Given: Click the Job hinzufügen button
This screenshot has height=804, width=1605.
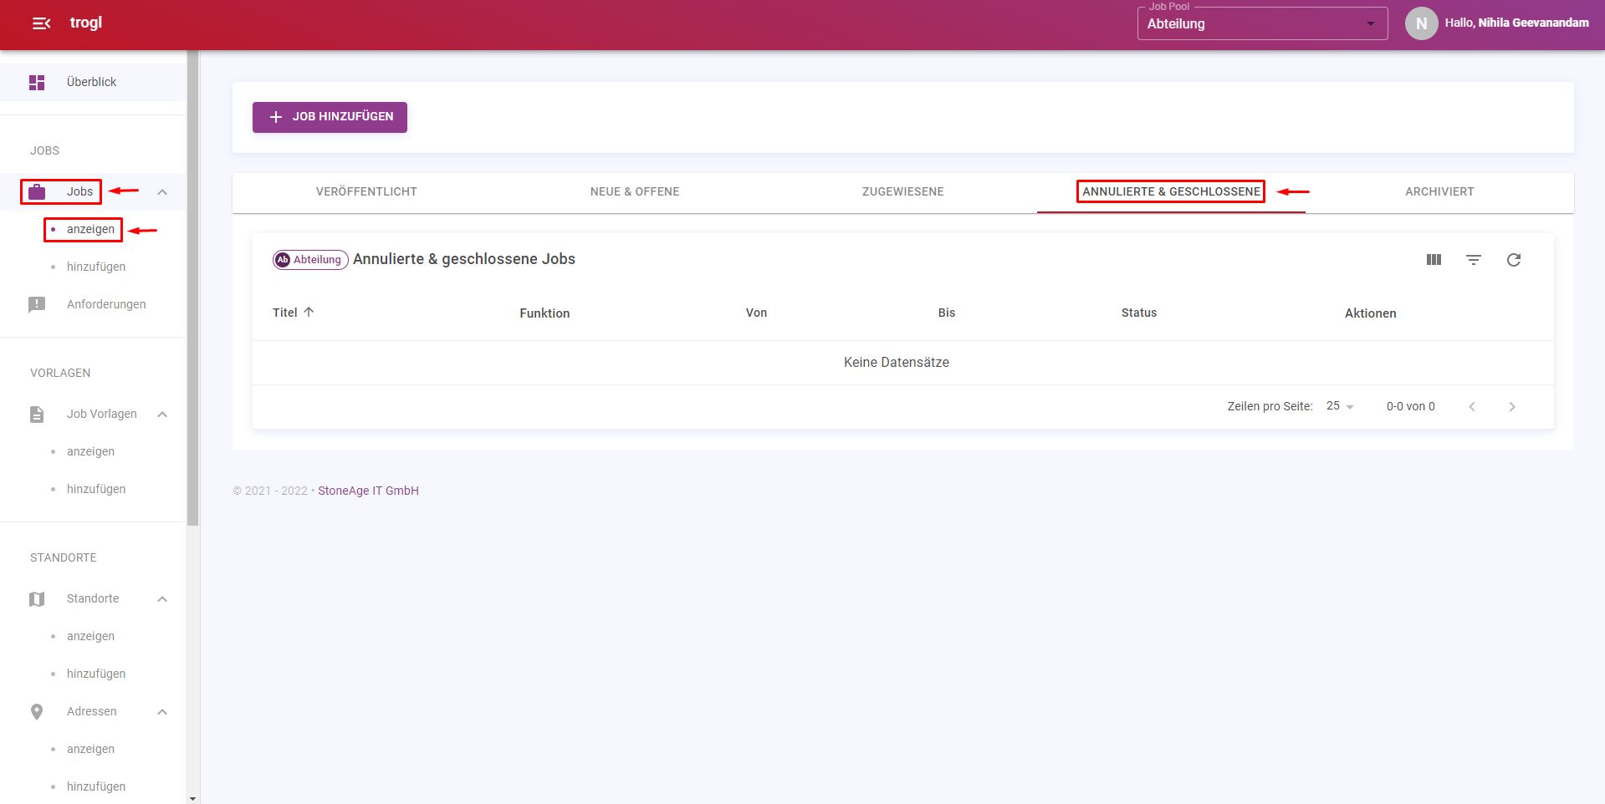Looking at the screenshot, I should pyautogui.click(x=330, y=117).
